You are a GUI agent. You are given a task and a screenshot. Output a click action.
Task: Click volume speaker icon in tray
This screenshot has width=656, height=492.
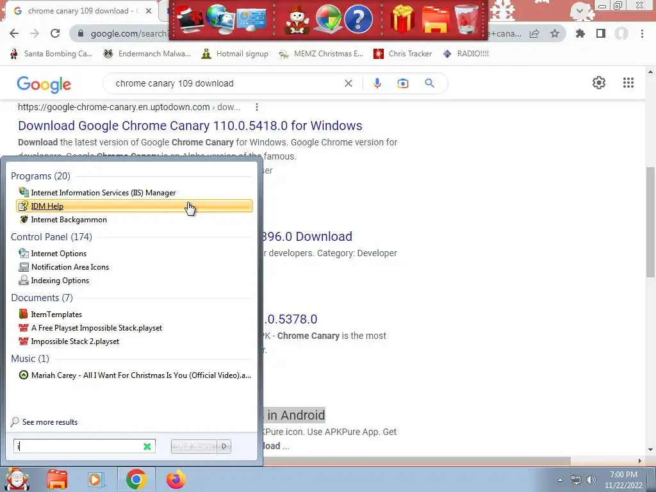click(x=591, y=480)
